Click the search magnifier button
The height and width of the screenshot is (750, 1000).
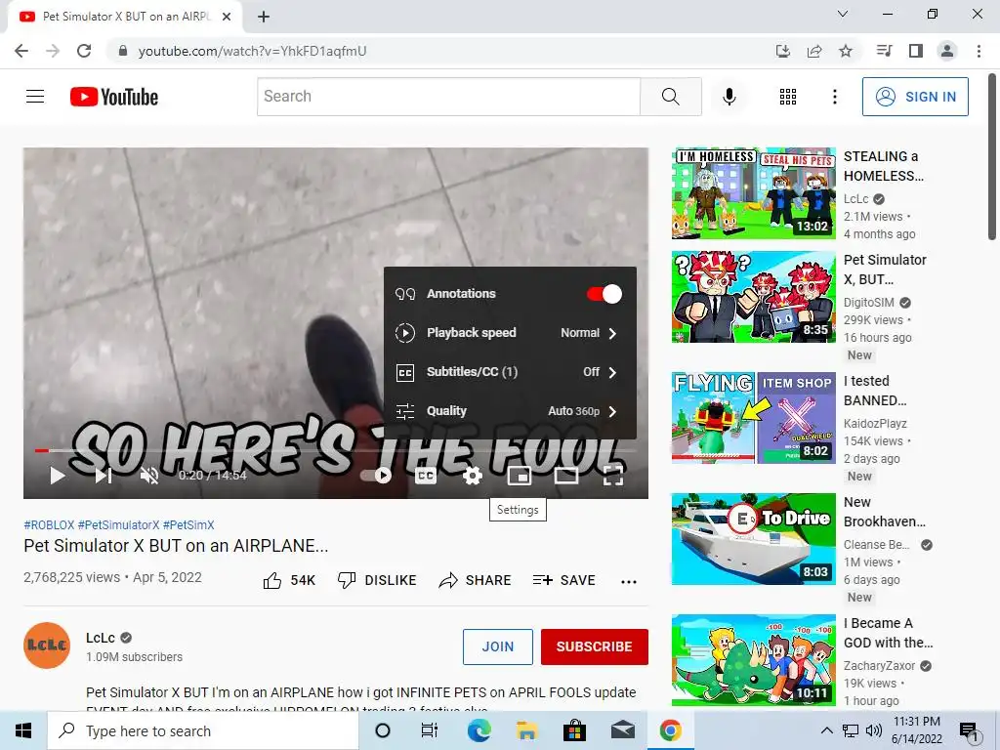[x=670, y=97]
